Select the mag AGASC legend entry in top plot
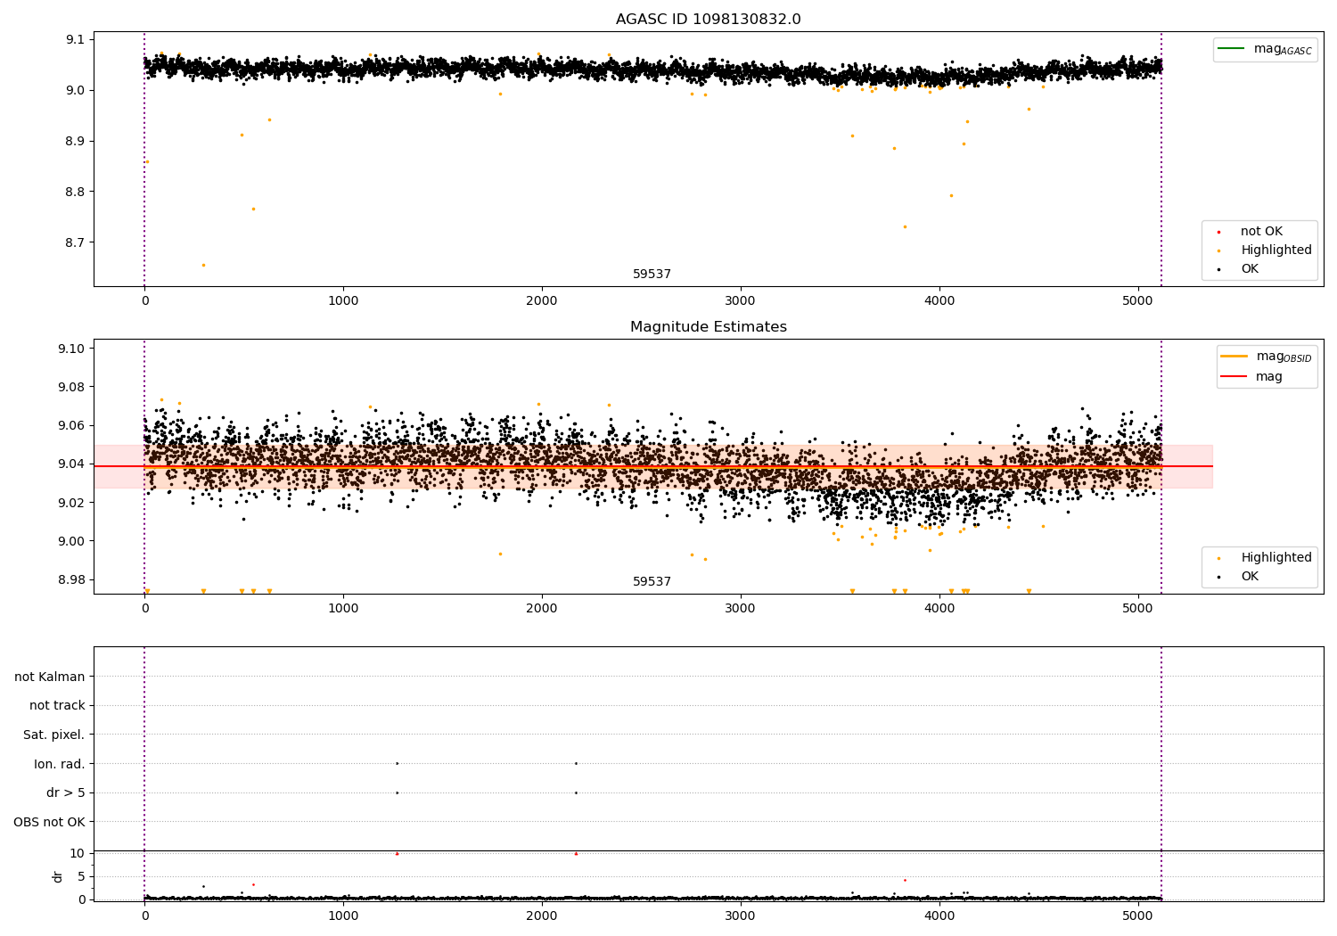The image size is (1337, 936). 1265,49
